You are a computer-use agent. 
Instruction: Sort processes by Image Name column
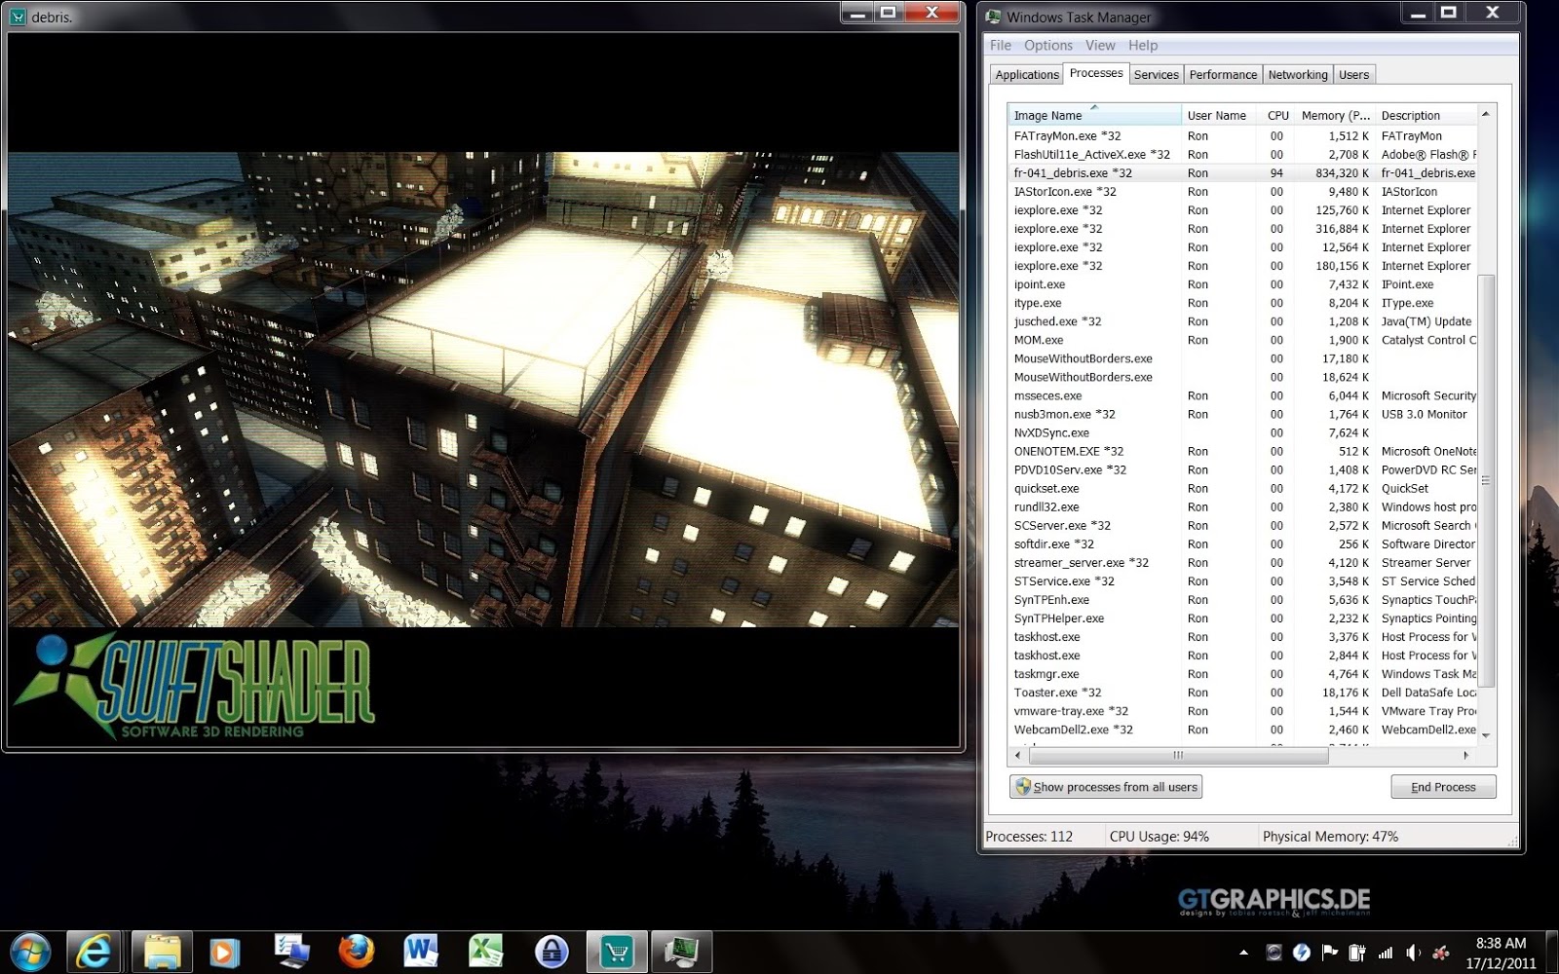[x=1094, y=115]
